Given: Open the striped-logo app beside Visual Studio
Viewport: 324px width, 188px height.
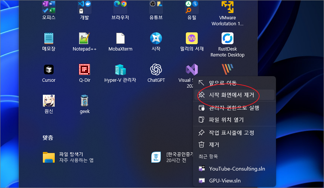Looking at the screenshot, I should coord(228,69).
